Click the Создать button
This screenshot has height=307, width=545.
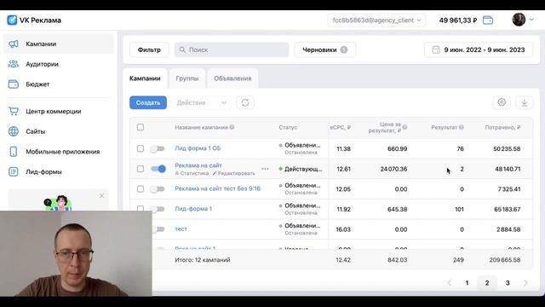coord(148,102)
